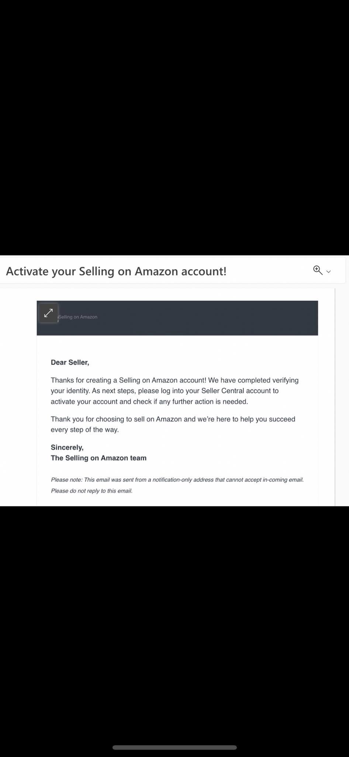The height and width of the screenshot is (757, 349).
Task: Click the 'Sincerely,' closing line
Action: click(67, 447)
